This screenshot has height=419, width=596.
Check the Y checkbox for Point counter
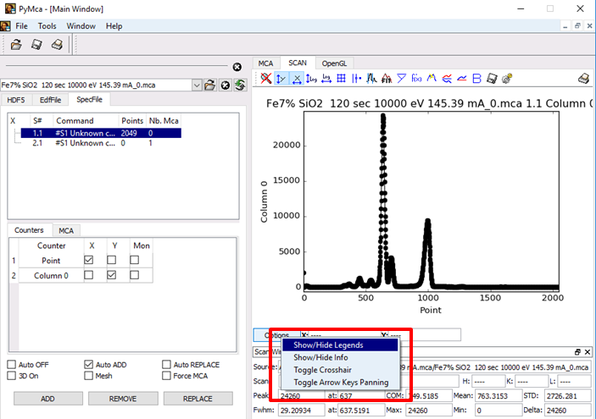point(111,260)
